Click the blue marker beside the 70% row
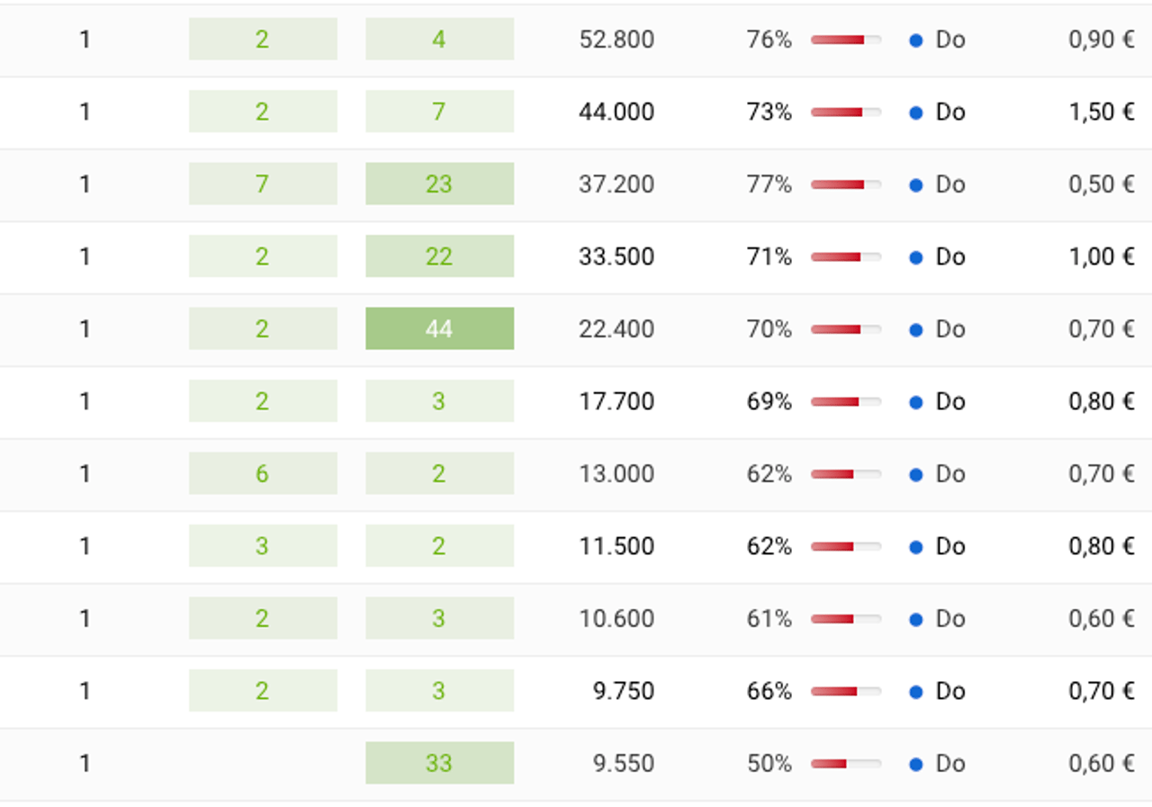The width and height of the screenshot is (1152, 807). [915, 328]
